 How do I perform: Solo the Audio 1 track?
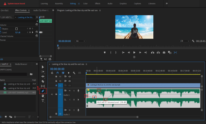74,91
